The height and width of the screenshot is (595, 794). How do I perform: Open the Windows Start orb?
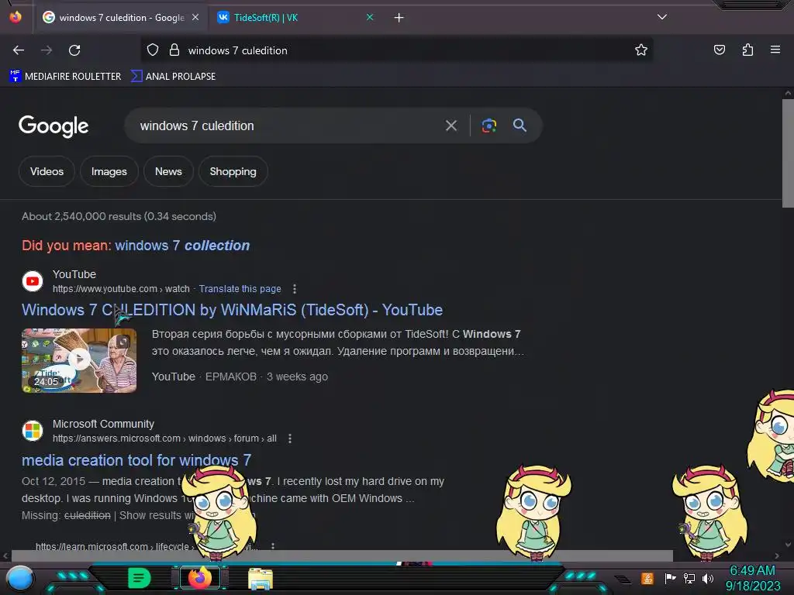(20, 578)
